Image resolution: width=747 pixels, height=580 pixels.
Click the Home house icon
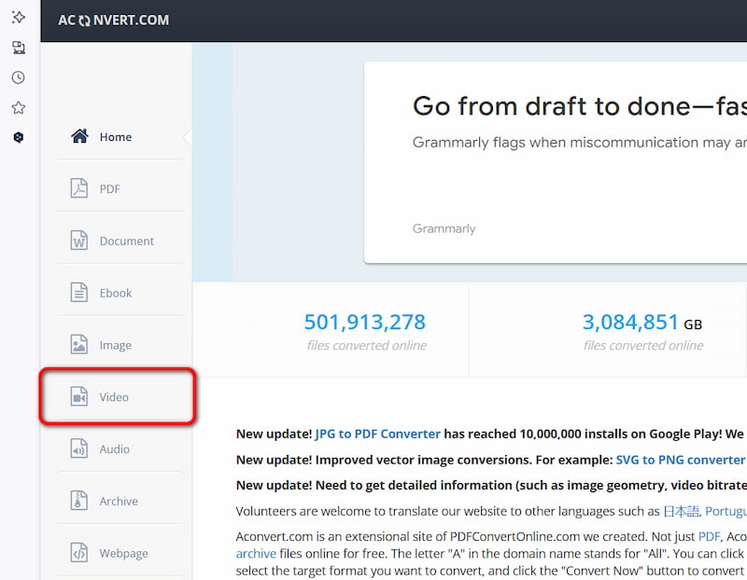[x=79, y=137]
